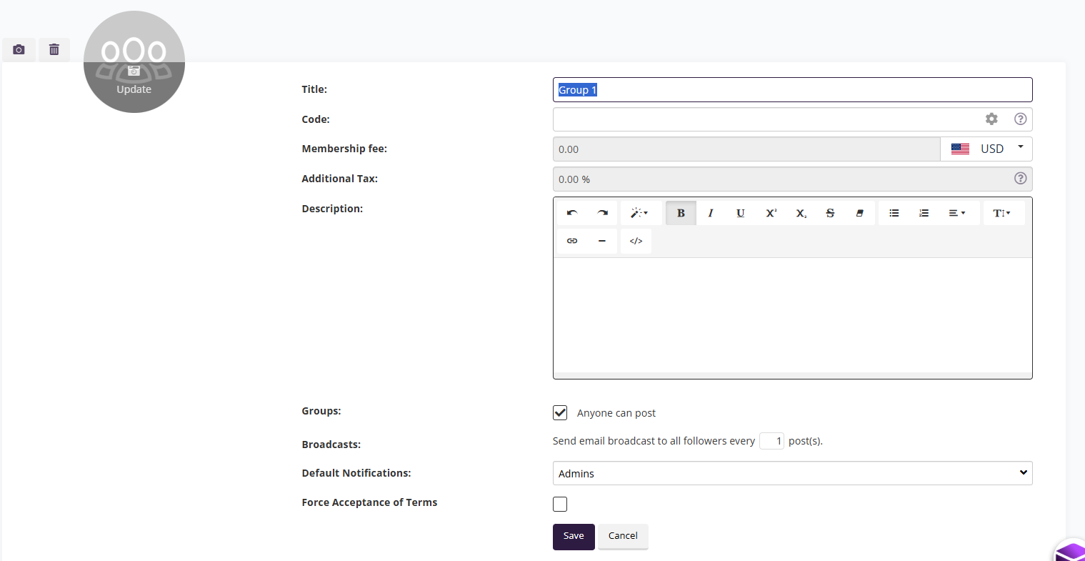
Task: Open the USD currency dropdown
Action: (986, 149)
